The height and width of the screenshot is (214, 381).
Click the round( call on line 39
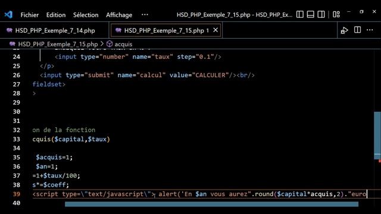(x=266, y=194)
